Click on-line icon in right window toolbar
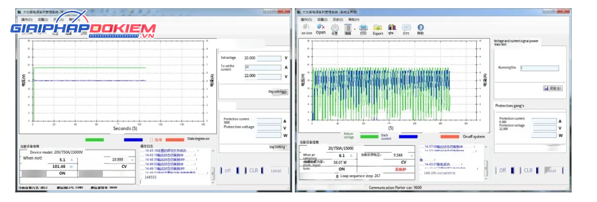The image size is (597, 202). pos(306,29)
